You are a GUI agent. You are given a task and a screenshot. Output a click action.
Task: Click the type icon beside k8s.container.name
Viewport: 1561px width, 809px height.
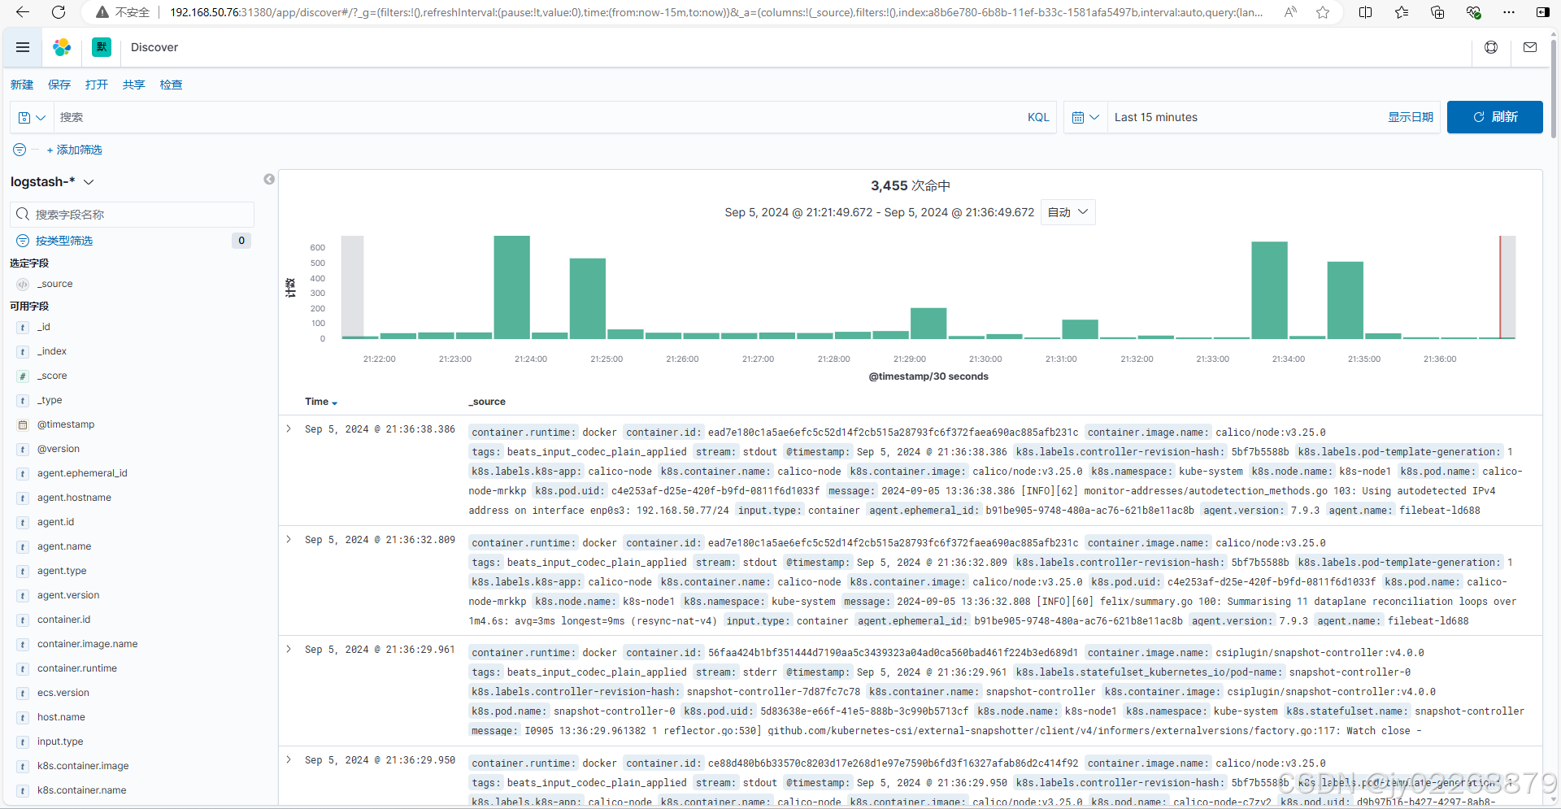point(23,790)
